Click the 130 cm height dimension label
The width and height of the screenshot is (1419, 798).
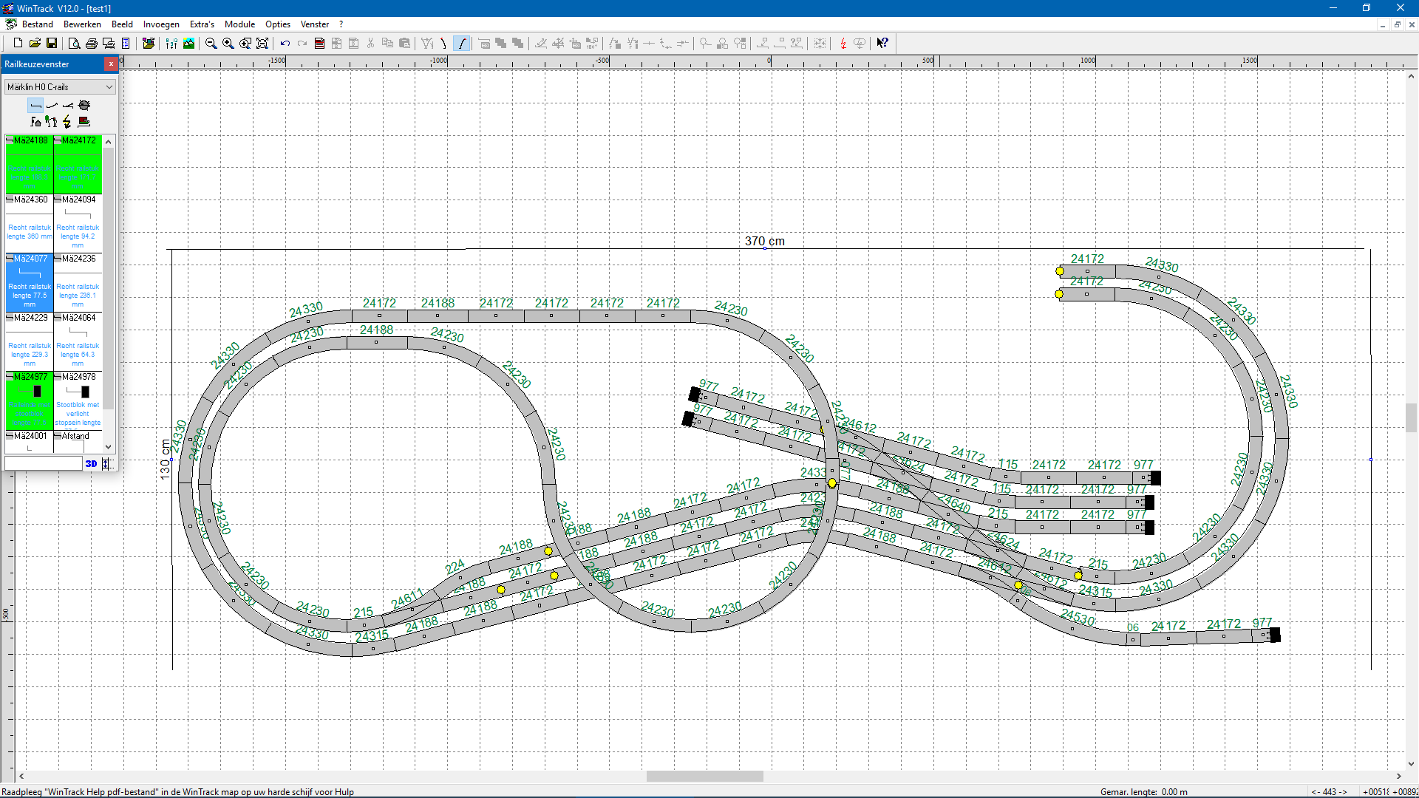click(x=165, y=460)
